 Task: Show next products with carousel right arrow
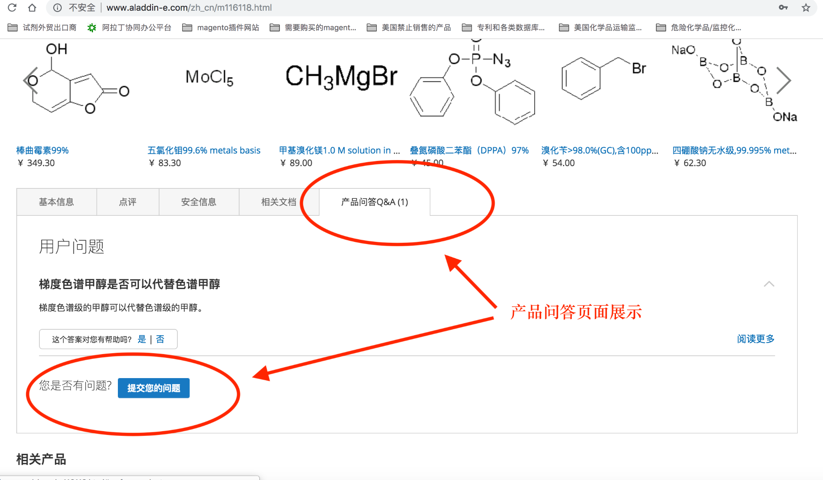[x=784, y=80]
